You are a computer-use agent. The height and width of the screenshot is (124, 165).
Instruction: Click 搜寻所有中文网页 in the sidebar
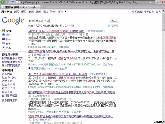12,58
